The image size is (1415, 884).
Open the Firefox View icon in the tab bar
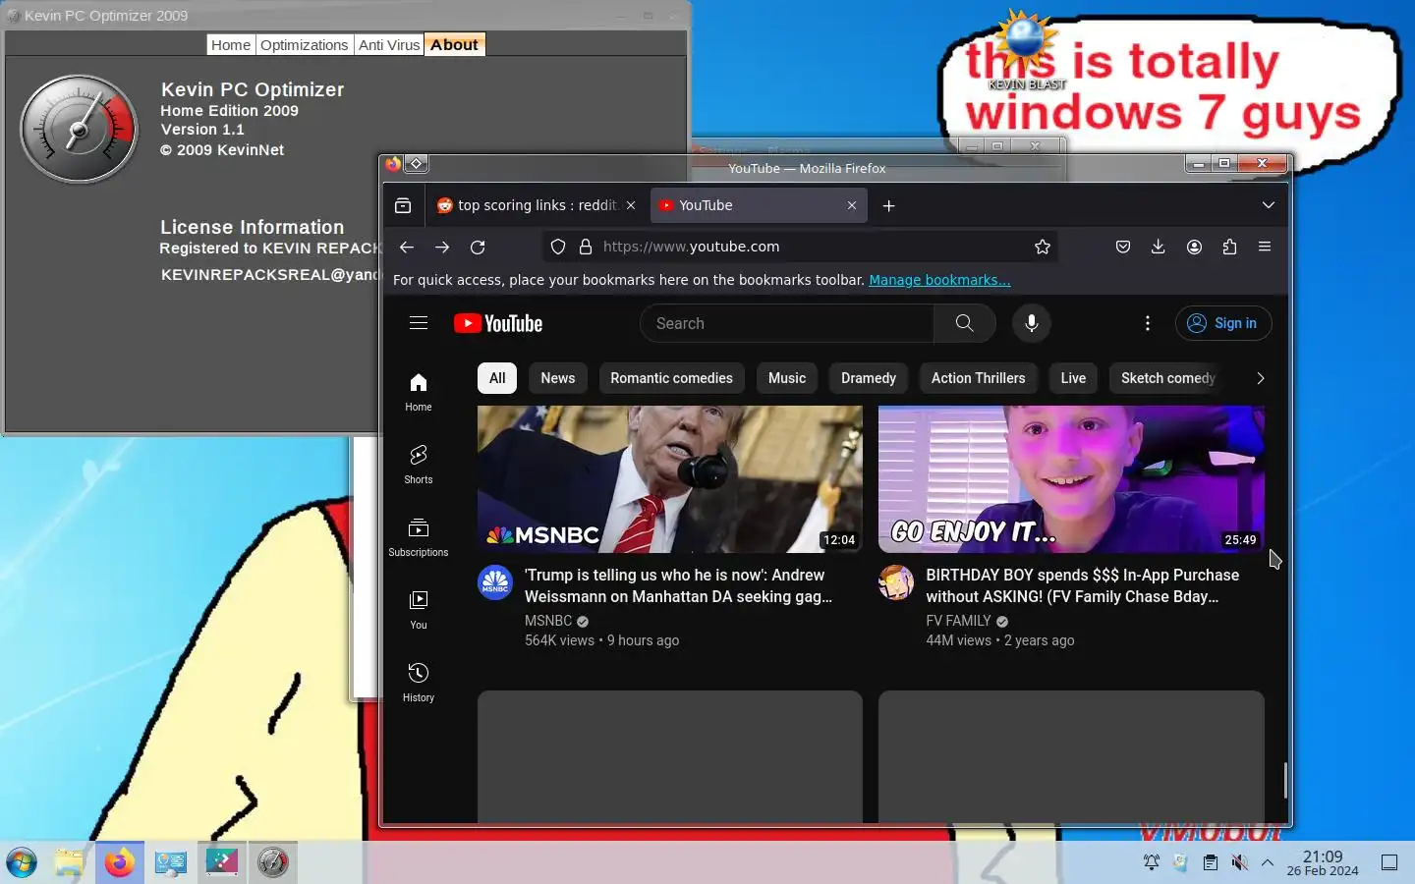(x=403, y=205)
